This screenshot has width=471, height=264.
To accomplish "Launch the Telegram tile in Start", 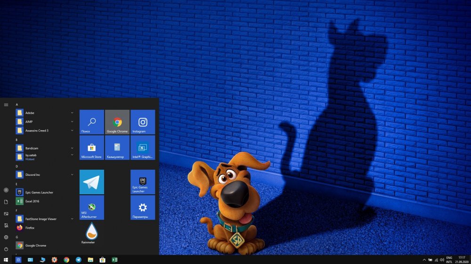I will coord(92,182).
